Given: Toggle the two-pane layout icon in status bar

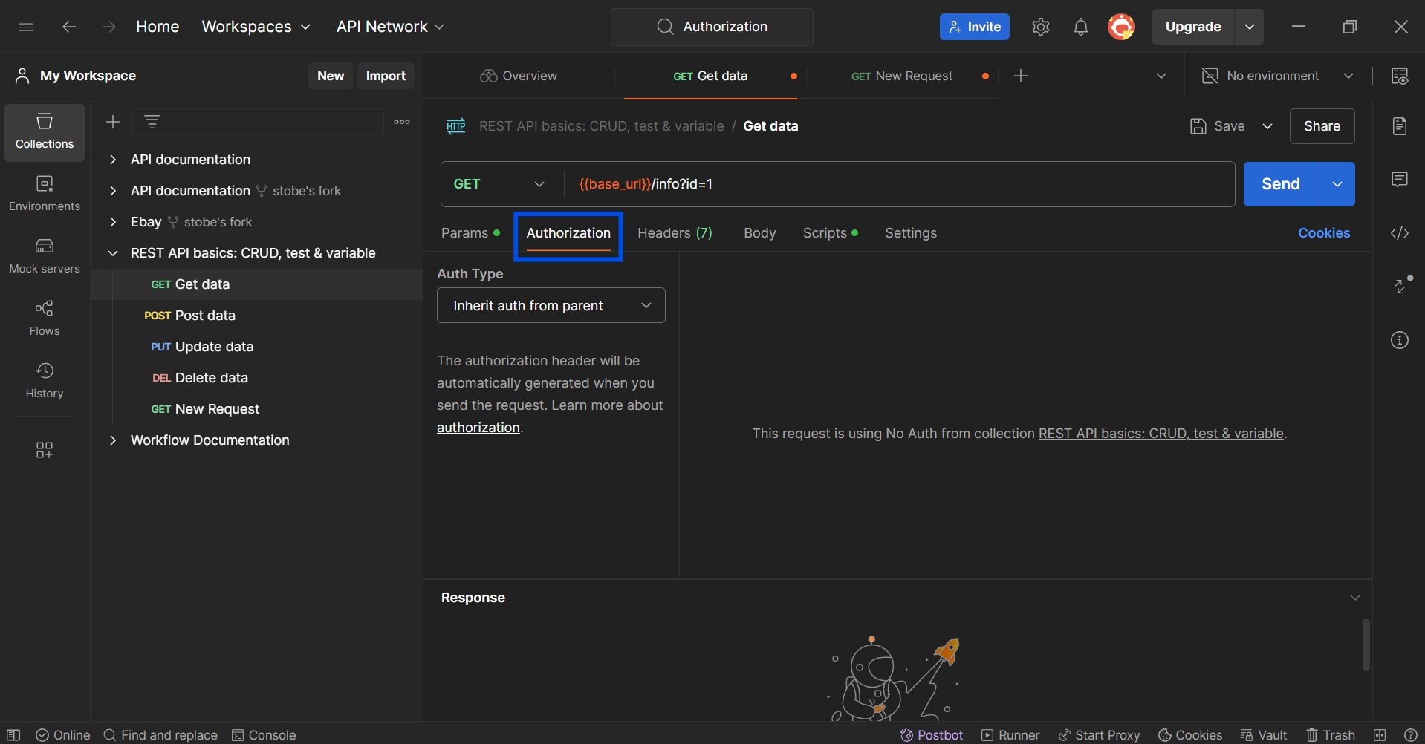Looking at the screenshot, I should coord(1380,735).
